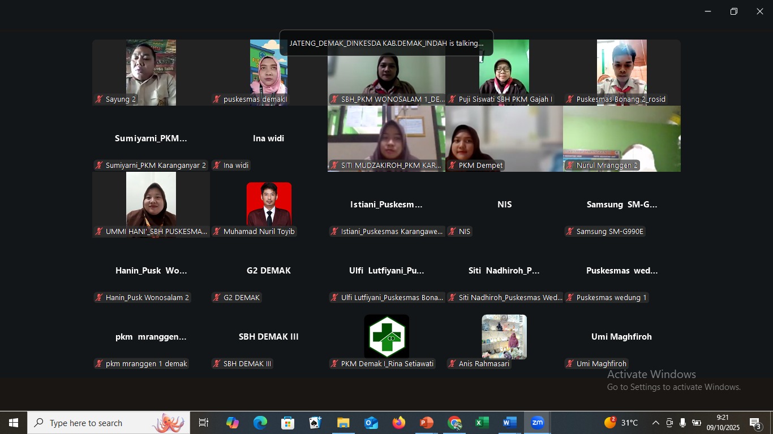Open Microsoft Word from the taskbar
This screenshot has height=434, width=773.
(x=509, y=423)
